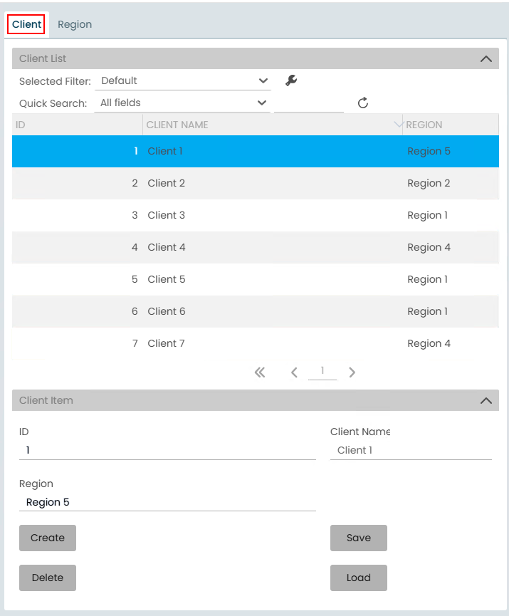Click the Load button

click(x=359, y=578)
